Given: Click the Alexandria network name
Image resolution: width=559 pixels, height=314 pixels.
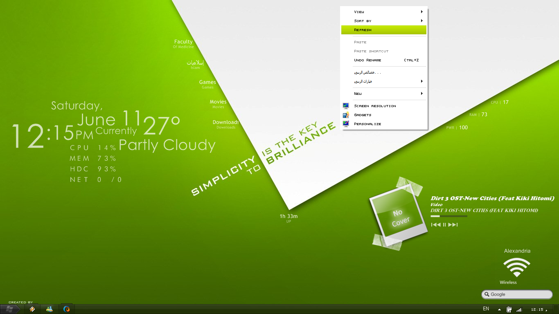Looking at the screenshot, I should pyautogui.click(x=517, y=251).
